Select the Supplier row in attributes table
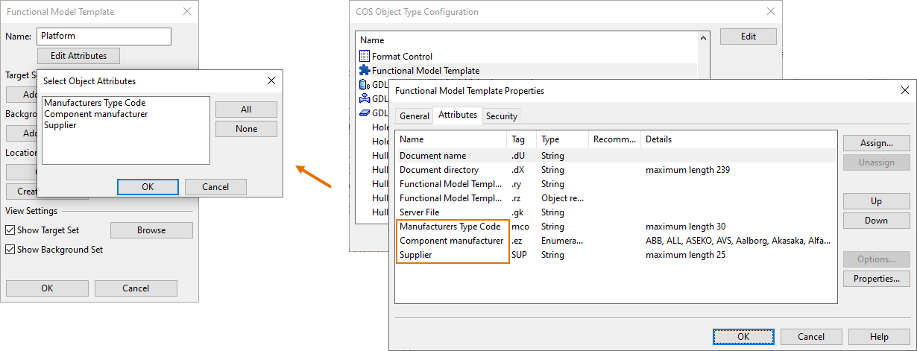Screen dimensions: 917x351 point(416,255)
